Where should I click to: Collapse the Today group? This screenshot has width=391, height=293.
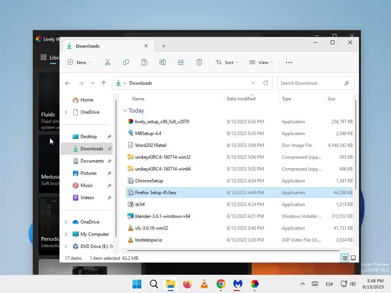[125, 111]
